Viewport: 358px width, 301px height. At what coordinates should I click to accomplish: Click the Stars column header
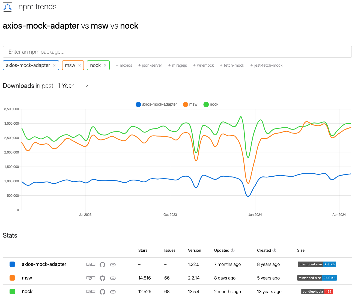[x=143, y=250]
